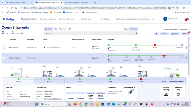The height and width of the screenshot is (107, 191).
Task: Check the box for ARKU2381400
Action: click(4, 47)
